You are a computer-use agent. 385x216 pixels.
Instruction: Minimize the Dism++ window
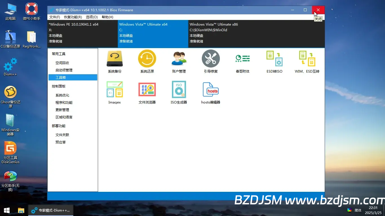(x=293, y=10)
